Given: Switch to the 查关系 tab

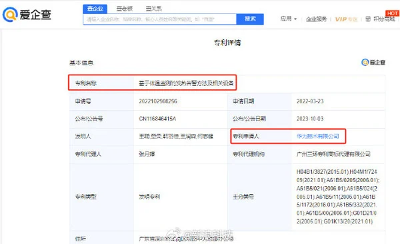Looking at the screenshot, I should [153, 9].
